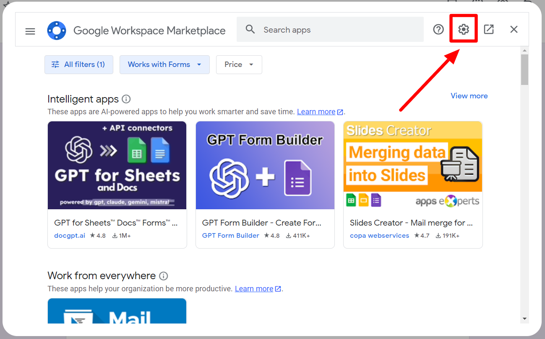Open the docgpt.ai developer link
Screen dimensions: 545x339
tap(70, 236)
